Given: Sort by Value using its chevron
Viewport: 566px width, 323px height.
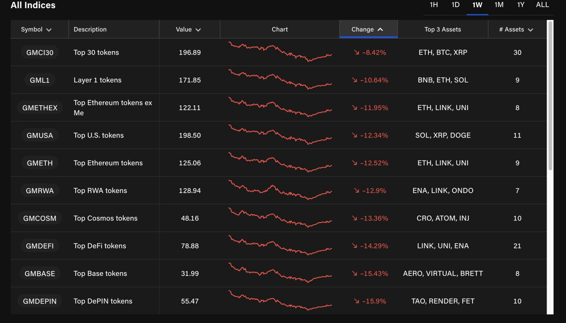Looking at the screenshot, I should pyautogui.click(x=198, y=30).
